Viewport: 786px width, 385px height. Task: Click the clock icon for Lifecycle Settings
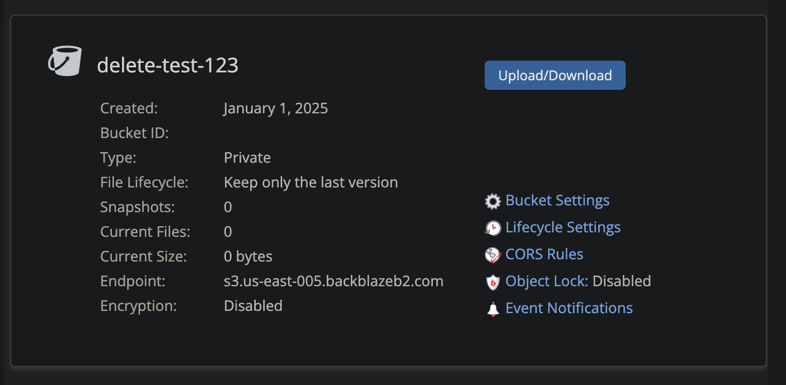(x=493, y=228)
